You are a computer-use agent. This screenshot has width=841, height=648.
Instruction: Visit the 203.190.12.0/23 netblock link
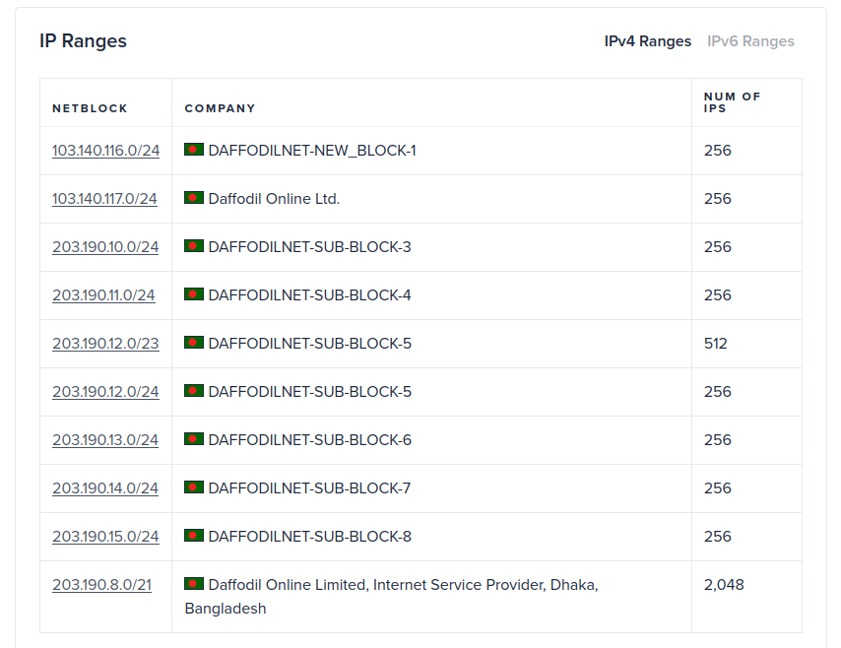pos(105,344)
